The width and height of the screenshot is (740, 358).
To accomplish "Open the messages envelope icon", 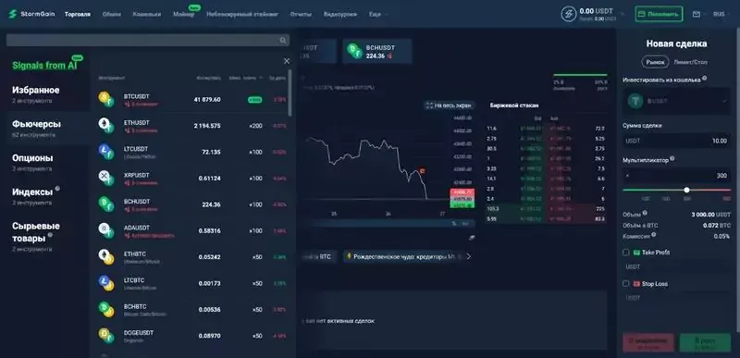I will point(697,14).
